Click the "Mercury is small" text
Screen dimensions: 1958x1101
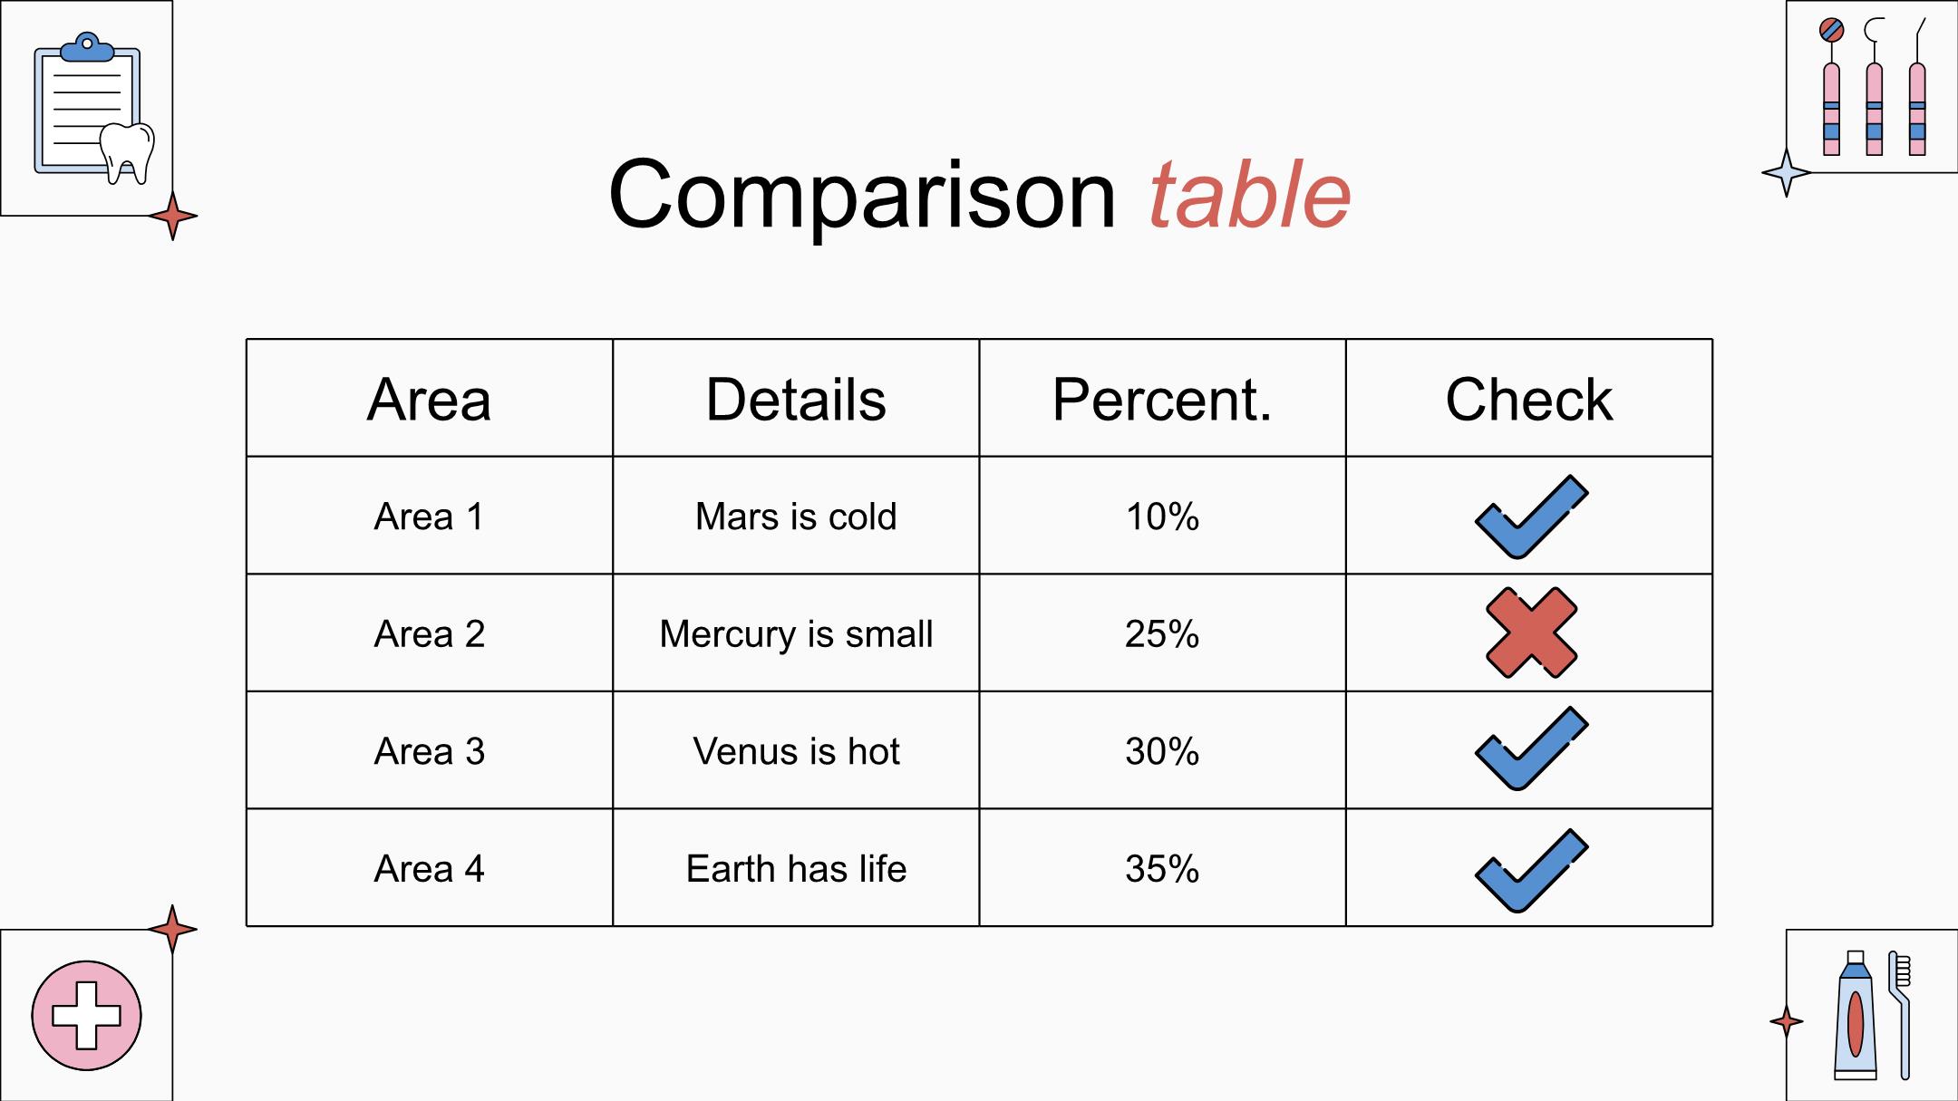pos(796,633)
